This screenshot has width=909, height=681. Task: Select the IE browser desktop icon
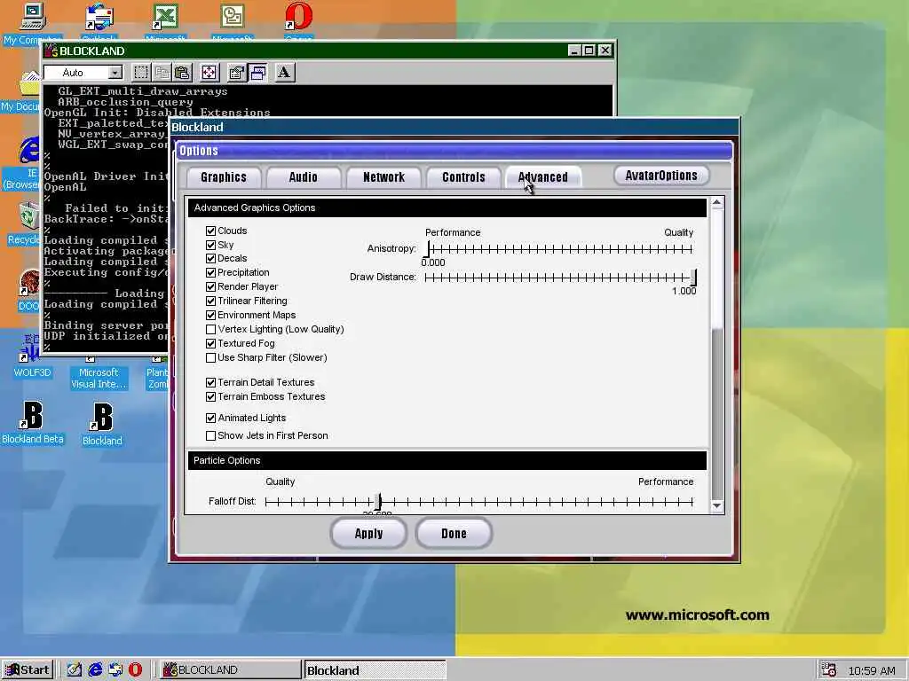point(25,164)
